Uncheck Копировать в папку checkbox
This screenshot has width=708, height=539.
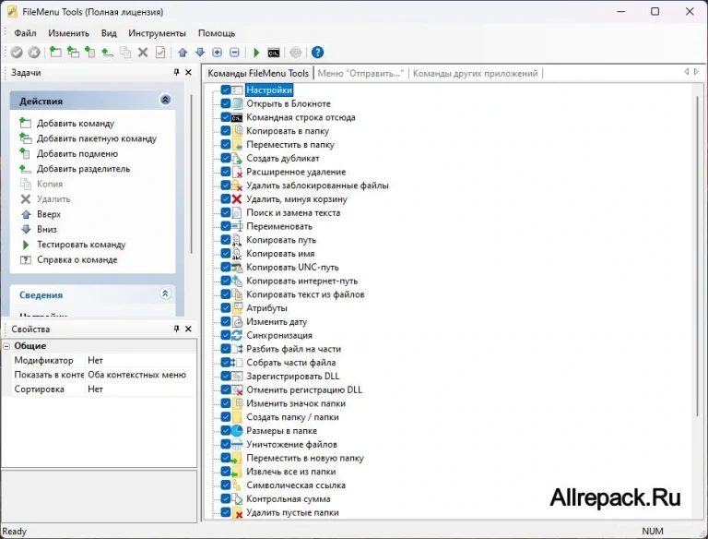tap(226, 131)
